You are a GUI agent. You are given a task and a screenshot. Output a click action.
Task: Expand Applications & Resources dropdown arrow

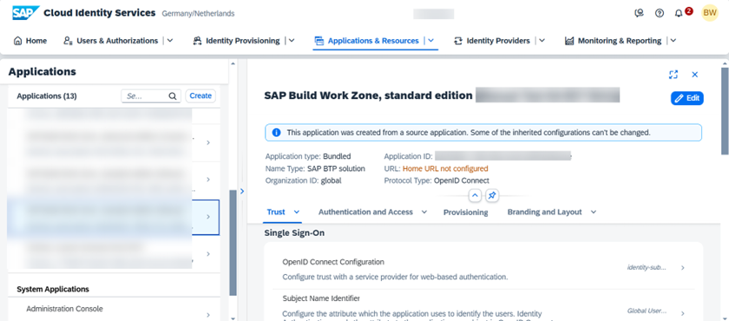(430, 41)
